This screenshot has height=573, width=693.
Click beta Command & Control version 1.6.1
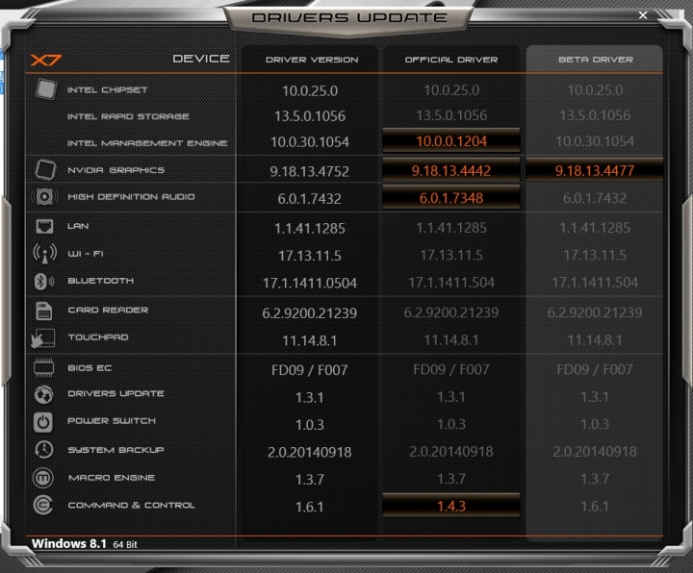click(x=595, y=507)
